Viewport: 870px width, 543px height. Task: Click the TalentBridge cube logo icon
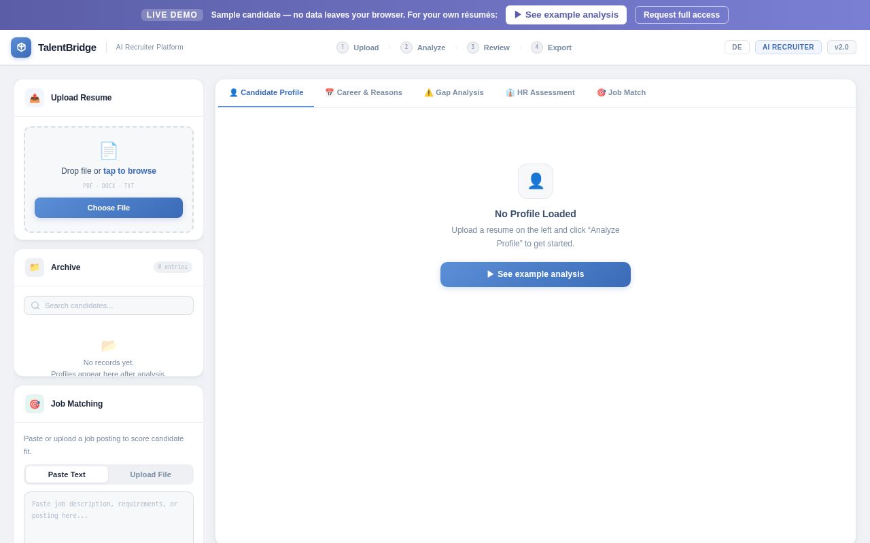click(21, 48)
